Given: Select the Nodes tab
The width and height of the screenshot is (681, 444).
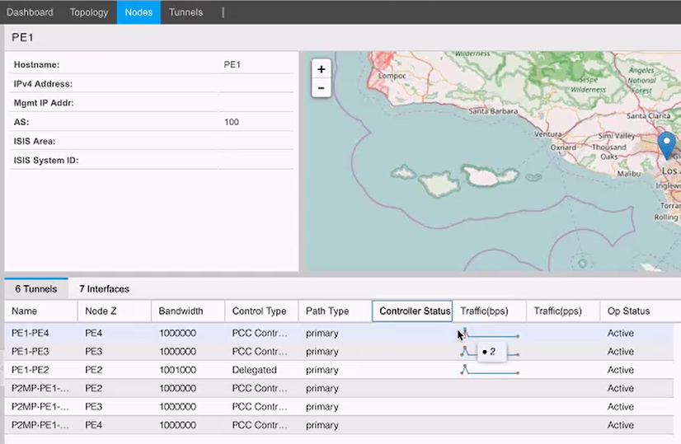Looking at the screenshot, I should 139,12.
